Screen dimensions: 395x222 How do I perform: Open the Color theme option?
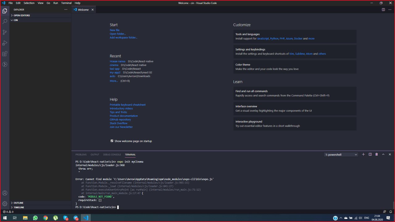click(x=295, y=67)
